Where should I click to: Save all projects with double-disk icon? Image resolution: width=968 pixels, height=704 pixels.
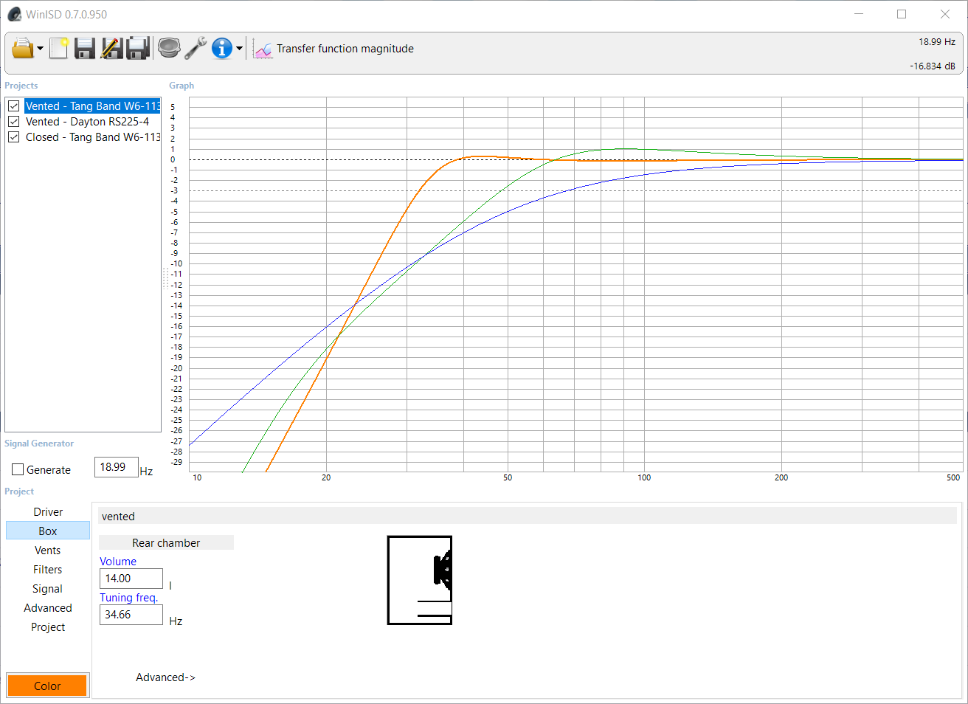pos(138,49)
